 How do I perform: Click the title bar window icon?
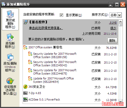[x=4, y=4]
